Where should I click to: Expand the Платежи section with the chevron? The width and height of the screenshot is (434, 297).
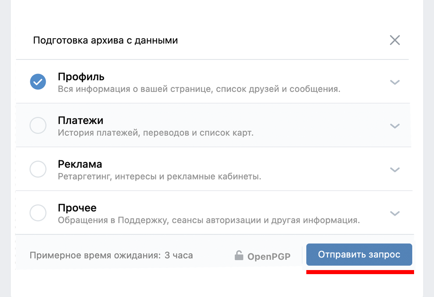[x=395, y=126]
